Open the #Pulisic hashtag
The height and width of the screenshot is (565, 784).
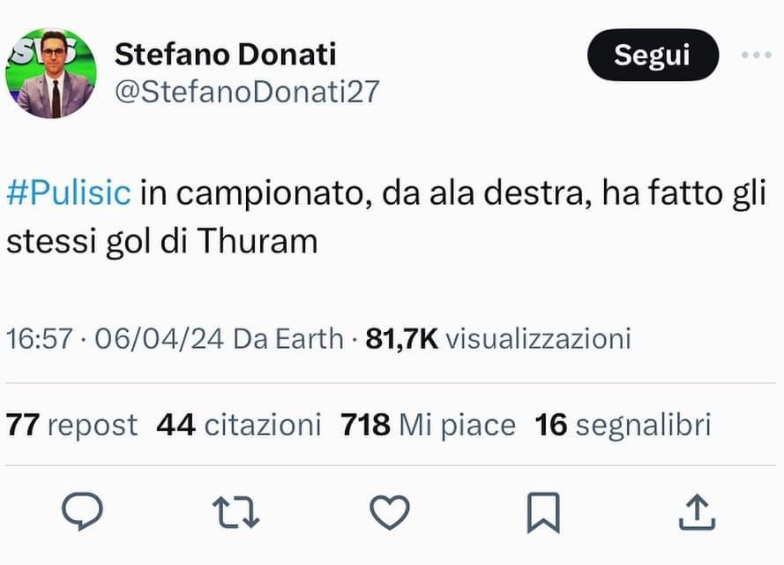[x=69, y=194]
